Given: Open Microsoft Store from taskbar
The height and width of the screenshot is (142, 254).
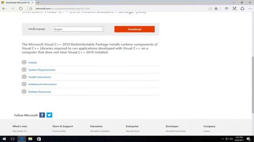Looking at the screenshot, I should click(39, 139).
